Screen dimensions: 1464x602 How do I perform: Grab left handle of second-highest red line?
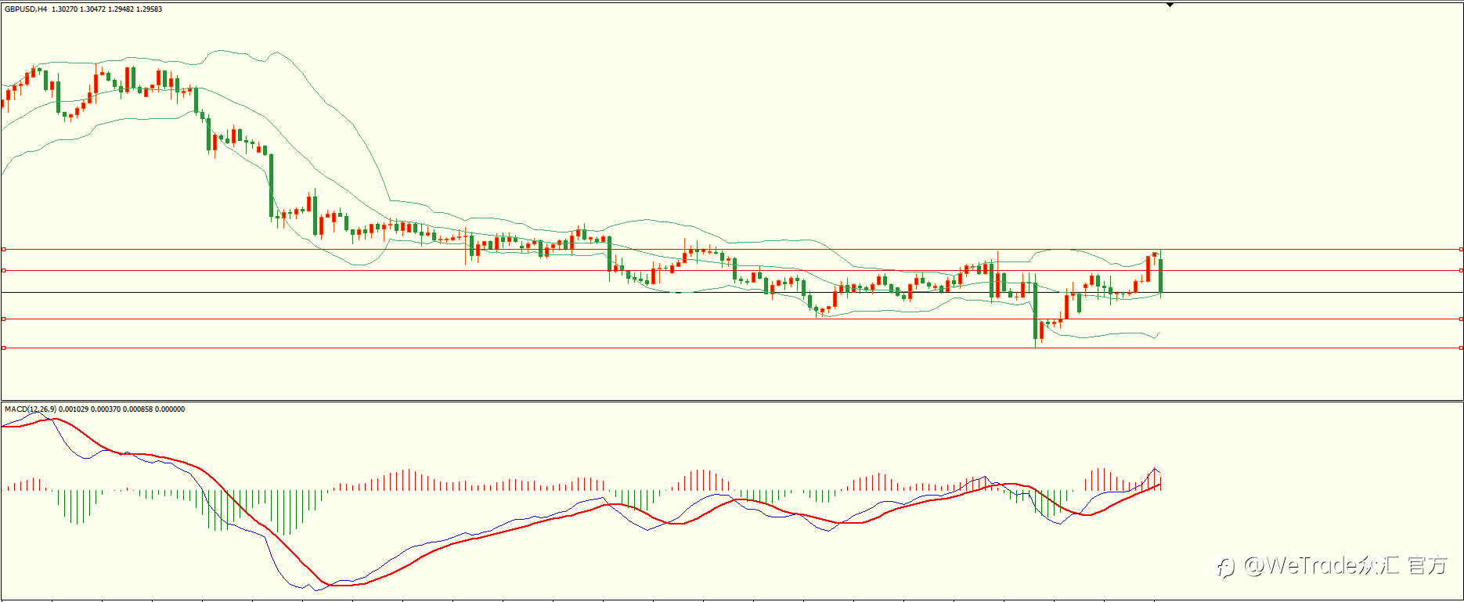point(3,270)
